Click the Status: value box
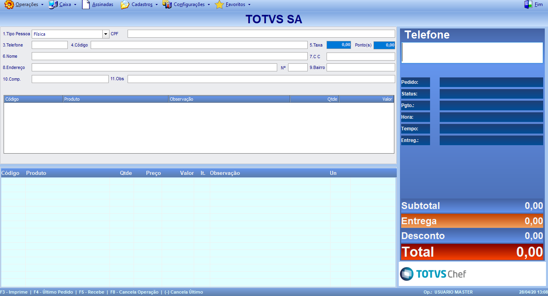The width and height of the screenshot is (548, 296). [491, 94]
